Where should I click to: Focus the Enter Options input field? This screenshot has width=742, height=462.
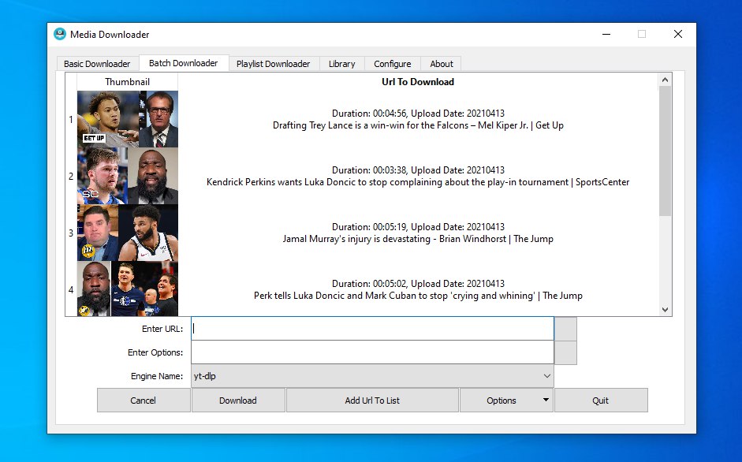[372, 352]
